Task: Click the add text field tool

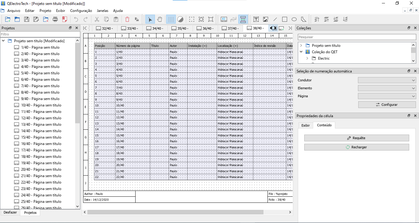Action: 256,19
